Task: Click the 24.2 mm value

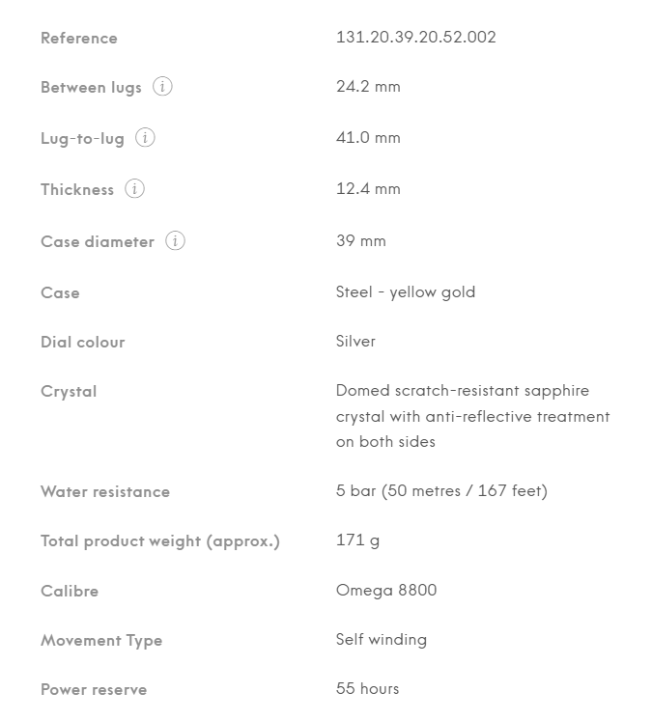Action: (368, 87)
